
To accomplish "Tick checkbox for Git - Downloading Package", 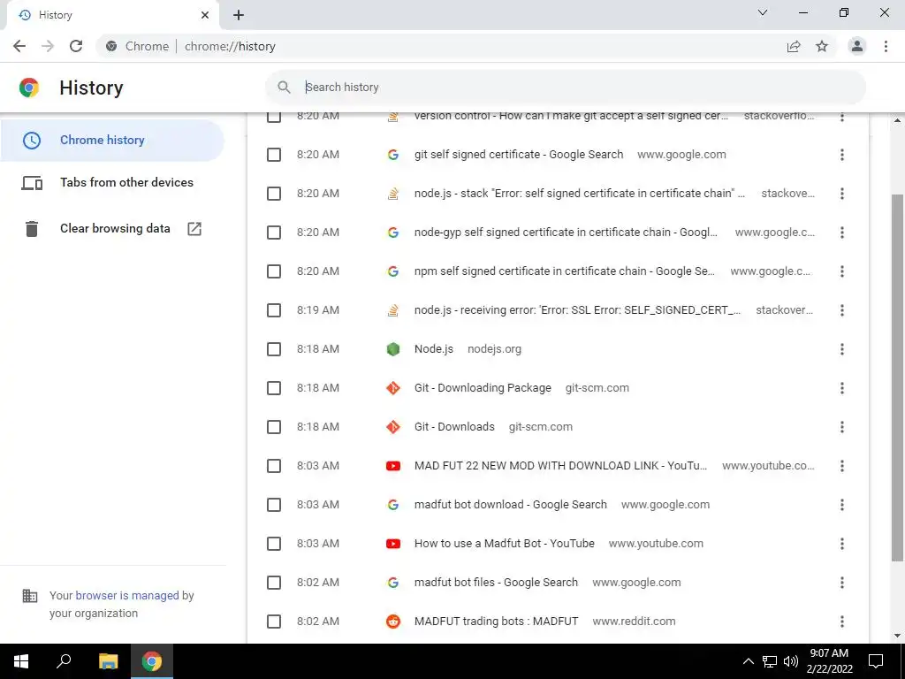I will (x=274, y=388).
